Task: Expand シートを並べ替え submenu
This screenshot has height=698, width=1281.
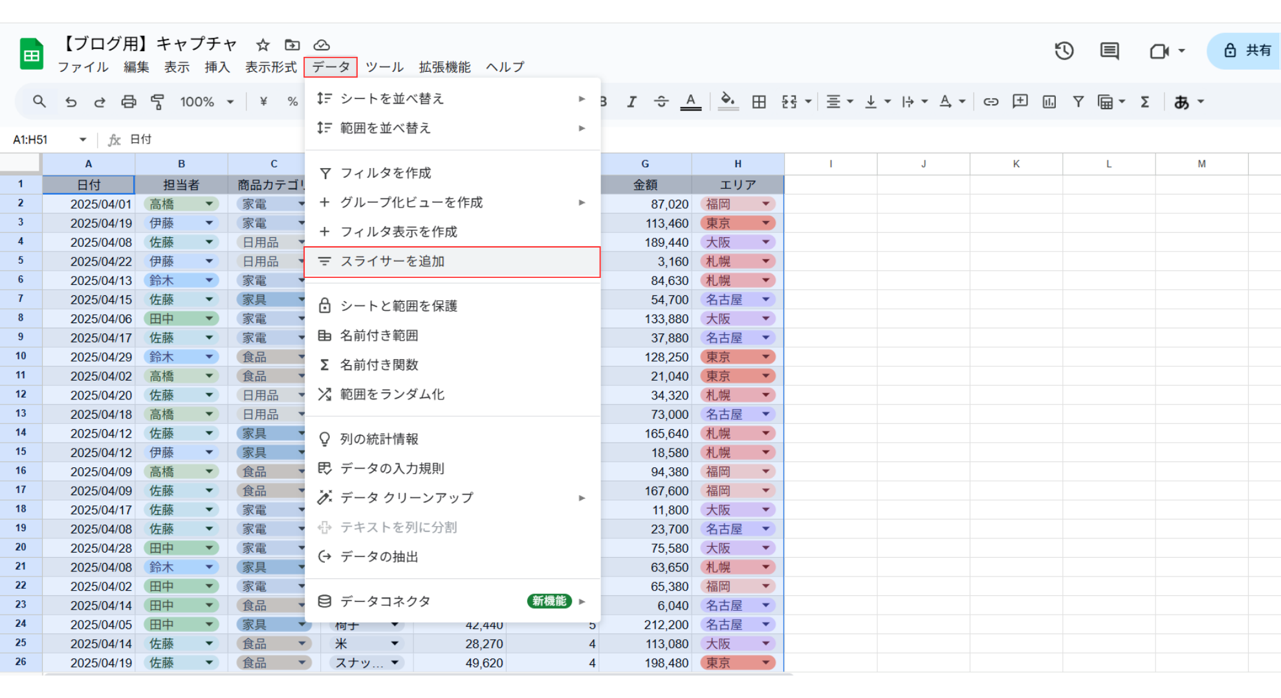Action: [x=452, y=99]
